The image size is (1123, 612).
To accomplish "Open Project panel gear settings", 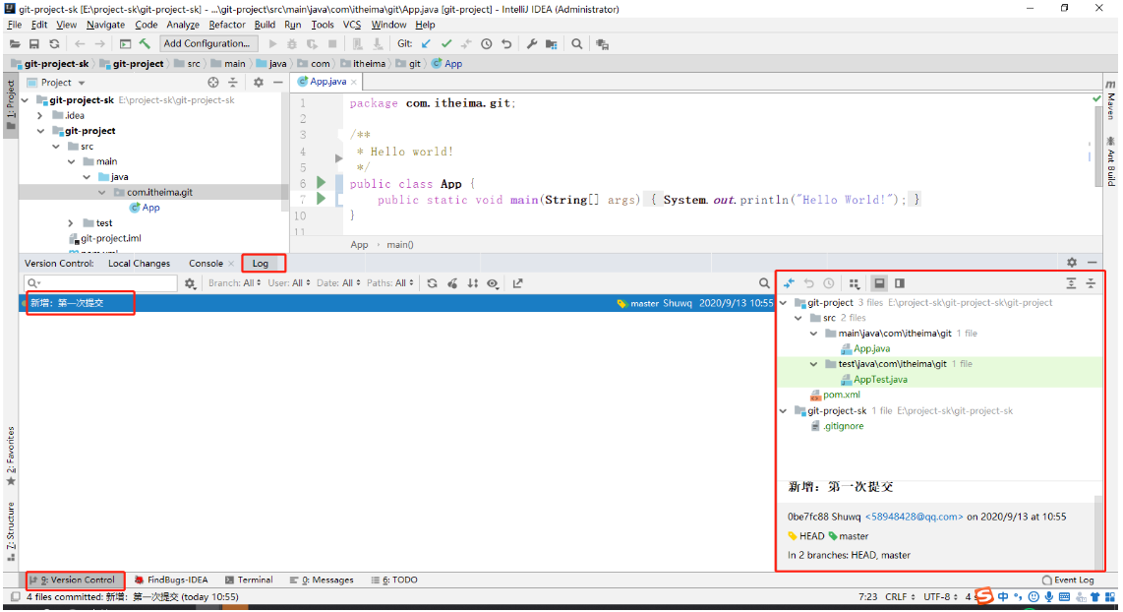I will (x=259, y=83).
